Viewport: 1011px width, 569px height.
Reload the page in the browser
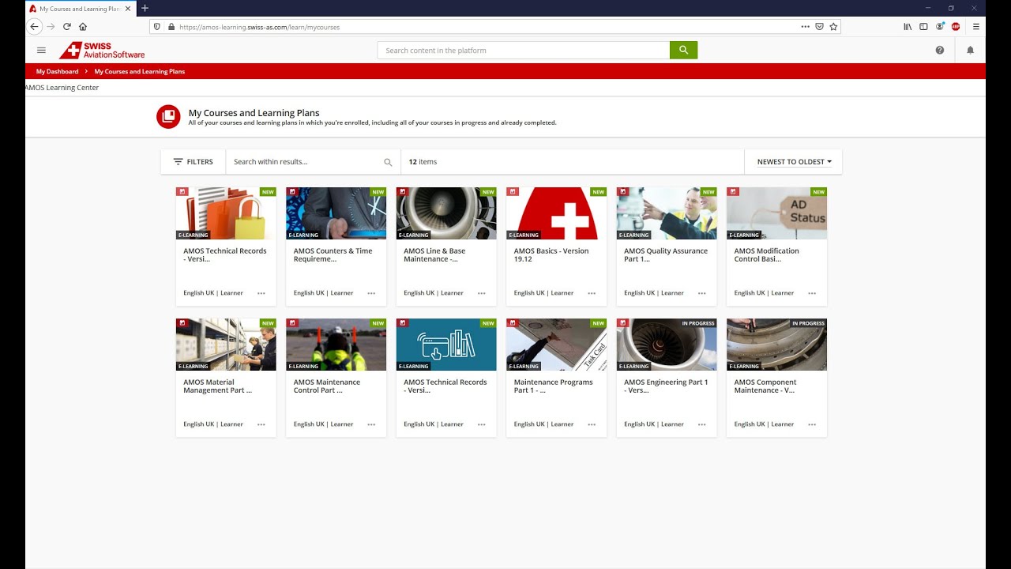click(x=66, y=26)
